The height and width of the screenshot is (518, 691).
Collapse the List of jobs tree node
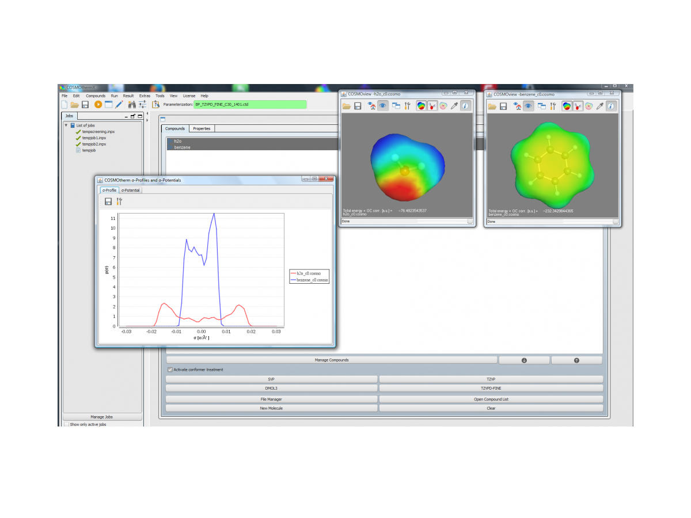click(66, 125)
